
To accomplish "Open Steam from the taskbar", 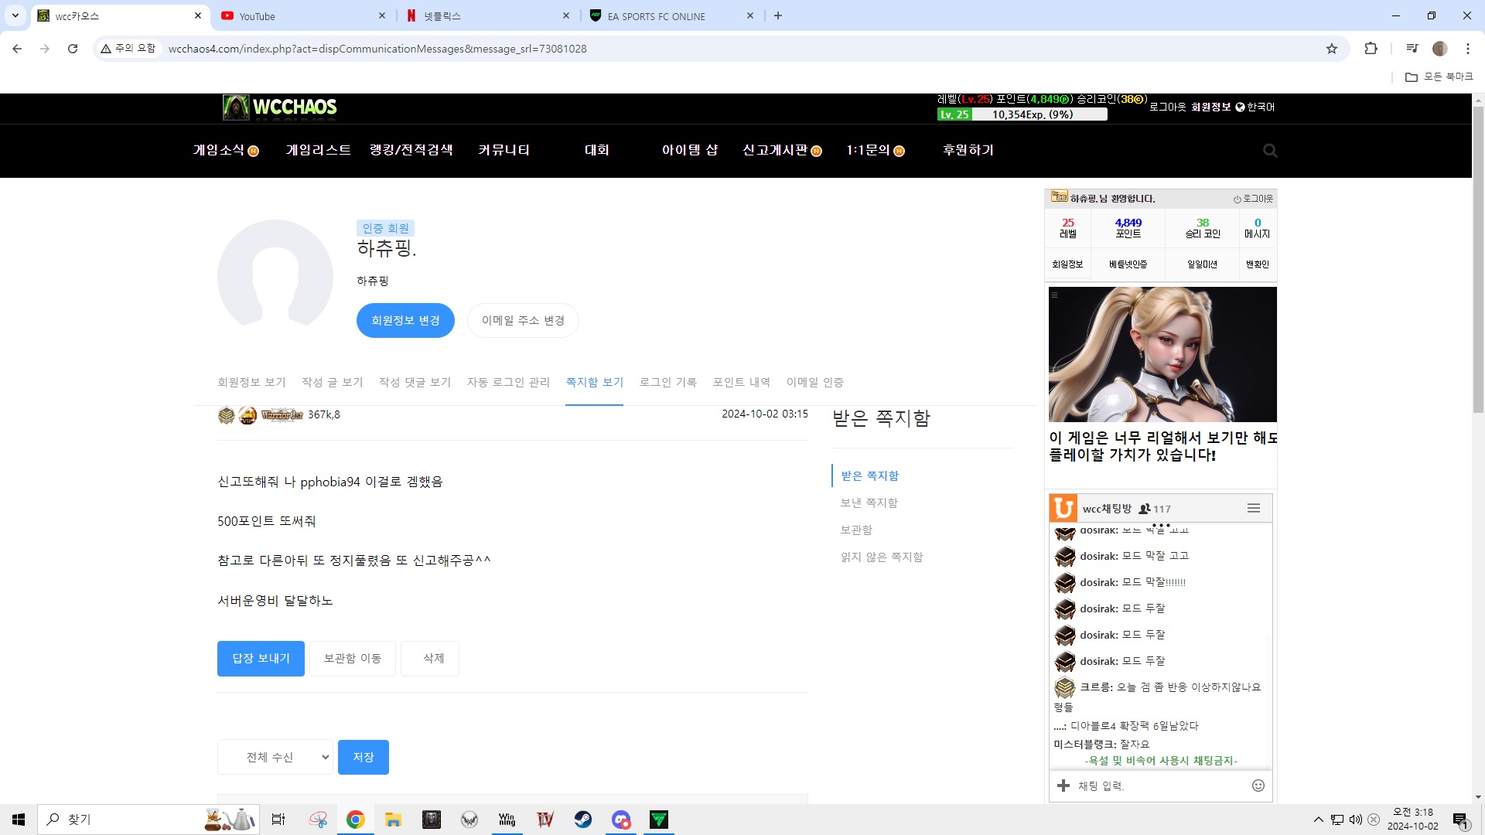I will 582,820.
